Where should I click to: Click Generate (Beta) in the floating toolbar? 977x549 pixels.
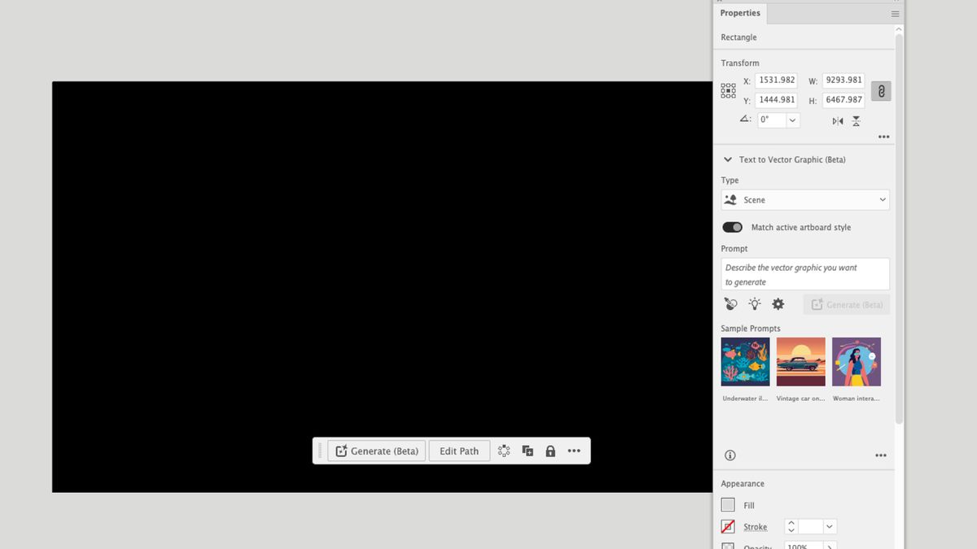click(376, 450)
